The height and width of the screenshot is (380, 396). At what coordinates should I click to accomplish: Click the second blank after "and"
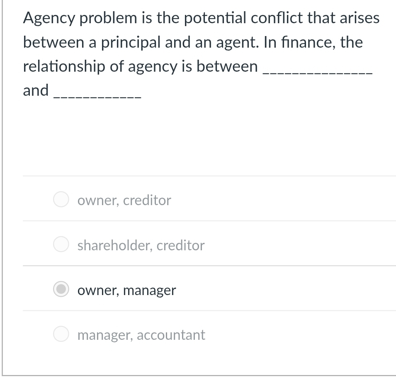[x=98, y=97]
